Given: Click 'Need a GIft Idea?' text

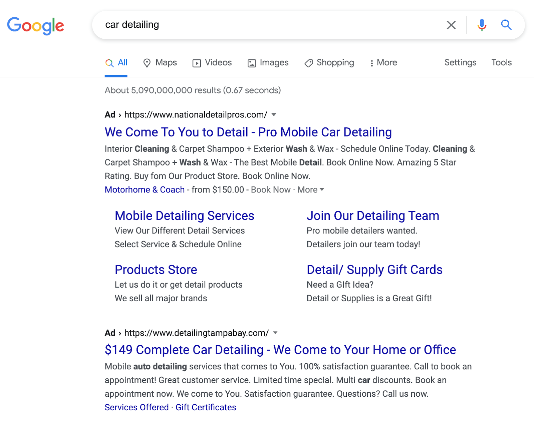Looking at the screenshot, I should [340, 285].
